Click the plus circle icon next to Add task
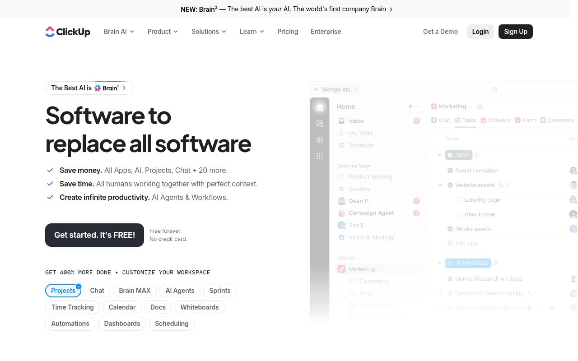 [x=450, y=244]
